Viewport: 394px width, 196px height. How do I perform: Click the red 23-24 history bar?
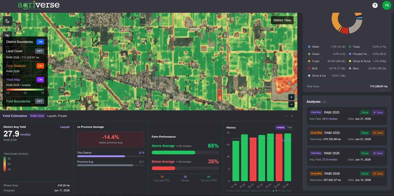[x=279, y=158]
